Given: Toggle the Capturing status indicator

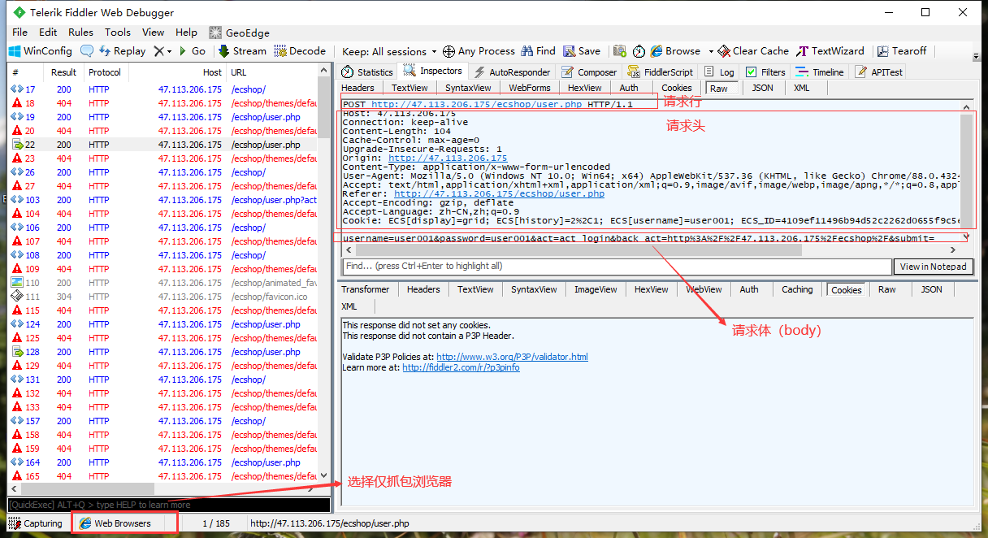Looking at the screenshot, I should (35, 523).
